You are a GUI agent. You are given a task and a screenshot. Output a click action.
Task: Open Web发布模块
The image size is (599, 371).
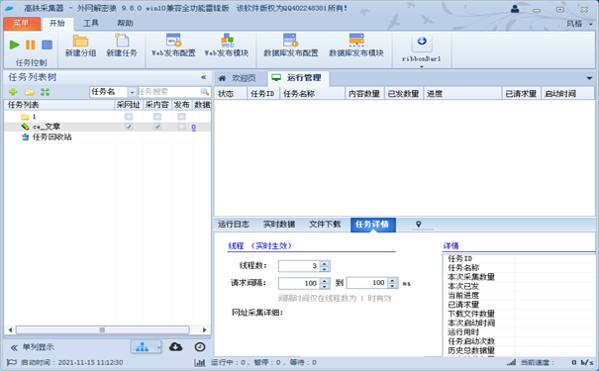tap(227, 46)
